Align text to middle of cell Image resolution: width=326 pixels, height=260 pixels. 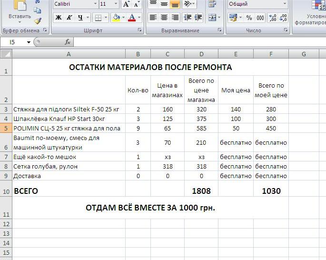(x=164, y=4)
